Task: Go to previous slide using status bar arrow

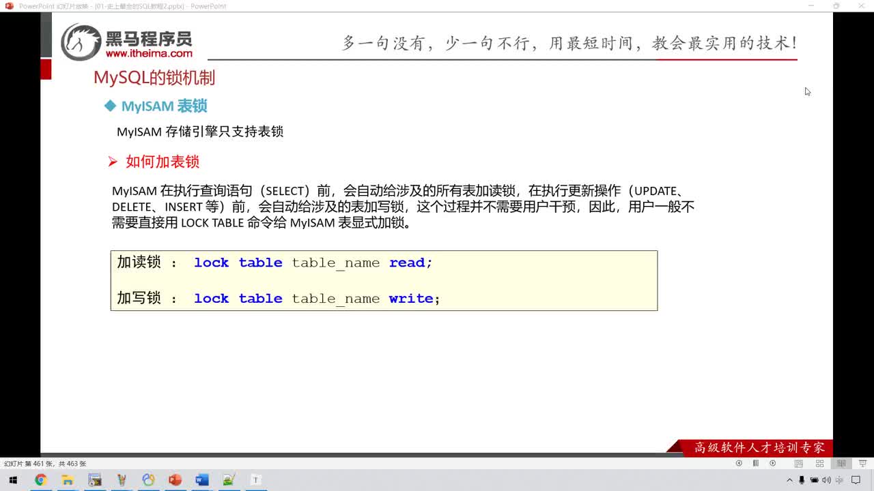Action: click(x=739, y=463)
